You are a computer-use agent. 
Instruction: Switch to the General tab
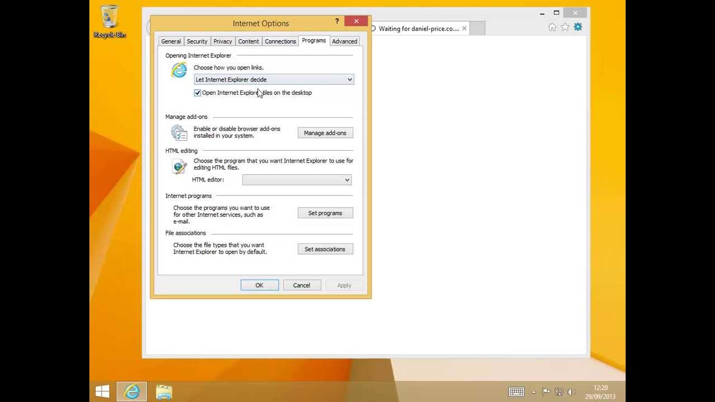pyautogui.click(x=171, y=41)
